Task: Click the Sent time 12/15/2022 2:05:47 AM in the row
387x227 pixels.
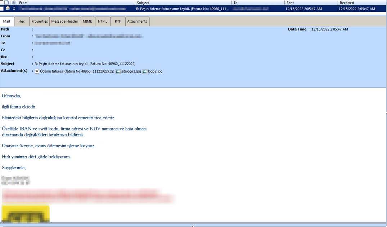Action: click(x=303, y=9)
